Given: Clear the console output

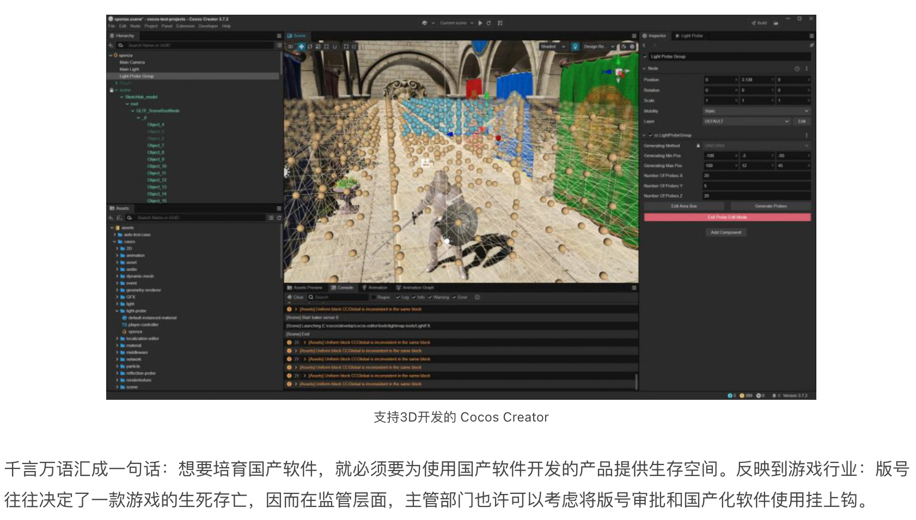Looking at the screenshot, I should pos(296,298).
